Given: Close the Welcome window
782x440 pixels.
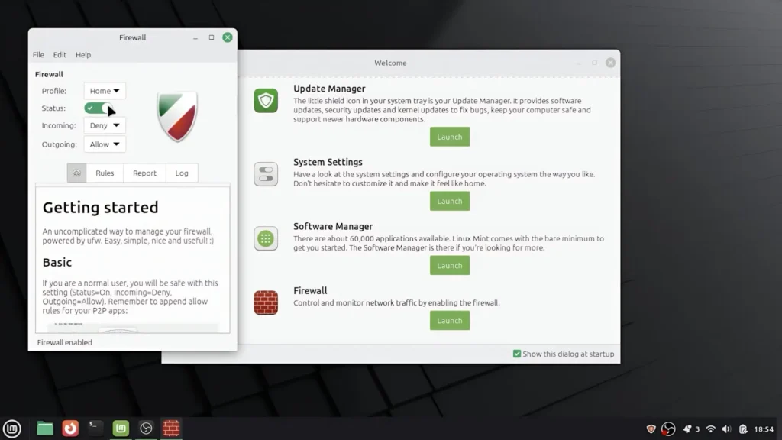Looking at the screenshot, I should point(610,63).
